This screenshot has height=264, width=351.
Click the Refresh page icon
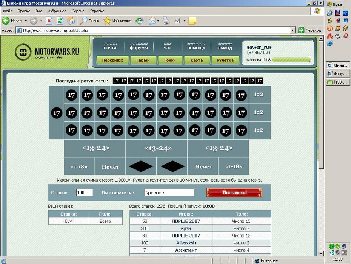(x=60, y=21)
